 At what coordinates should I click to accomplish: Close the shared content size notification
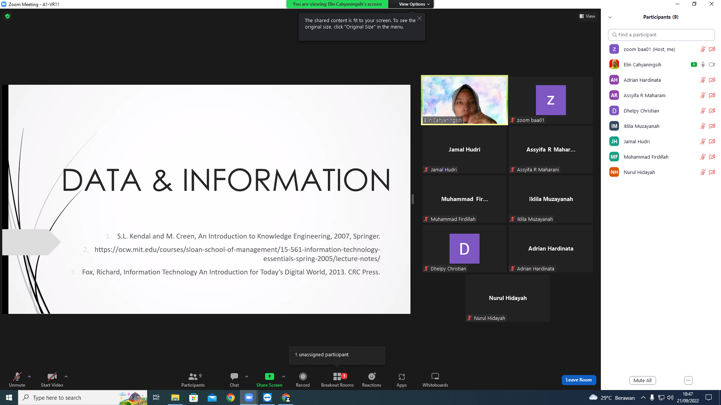419,18
